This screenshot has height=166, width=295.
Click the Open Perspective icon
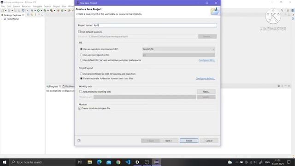coord(288,10)
